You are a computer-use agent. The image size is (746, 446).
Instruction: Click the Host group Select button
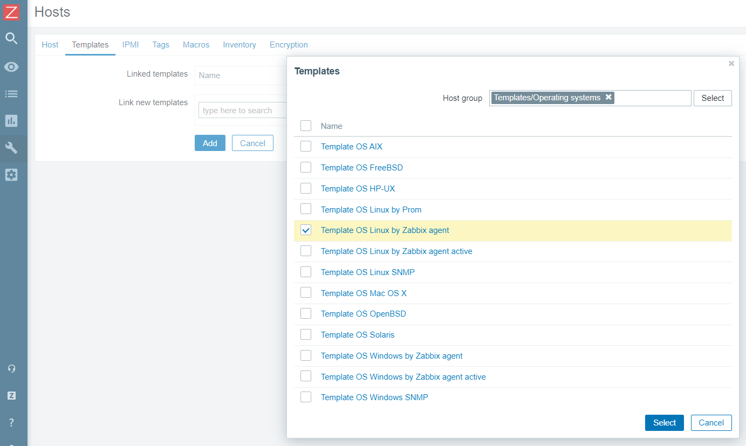click(x=713, y=98)
